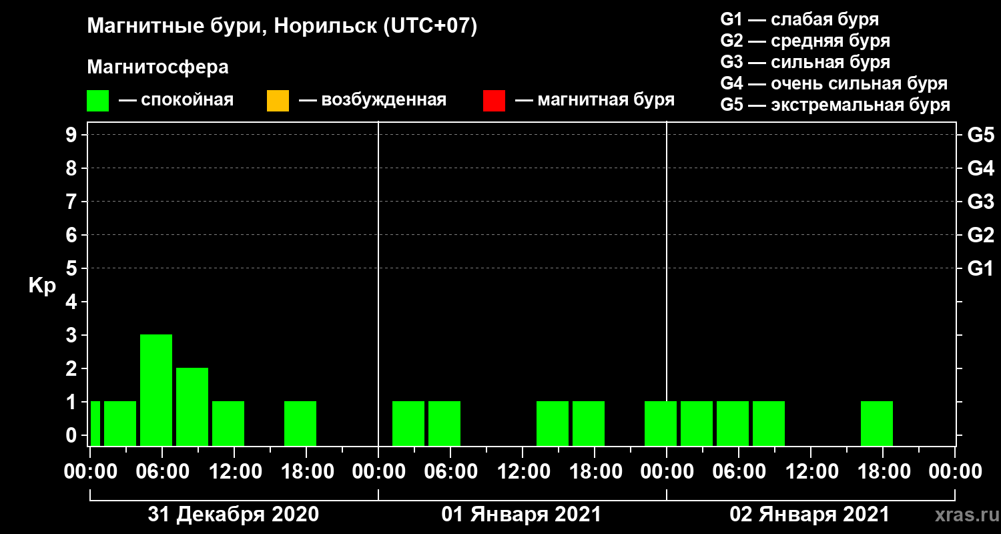Click the 06:00 time label for 01 January
The width and height of the screenshot is (1001, 534).
[450, 472]
